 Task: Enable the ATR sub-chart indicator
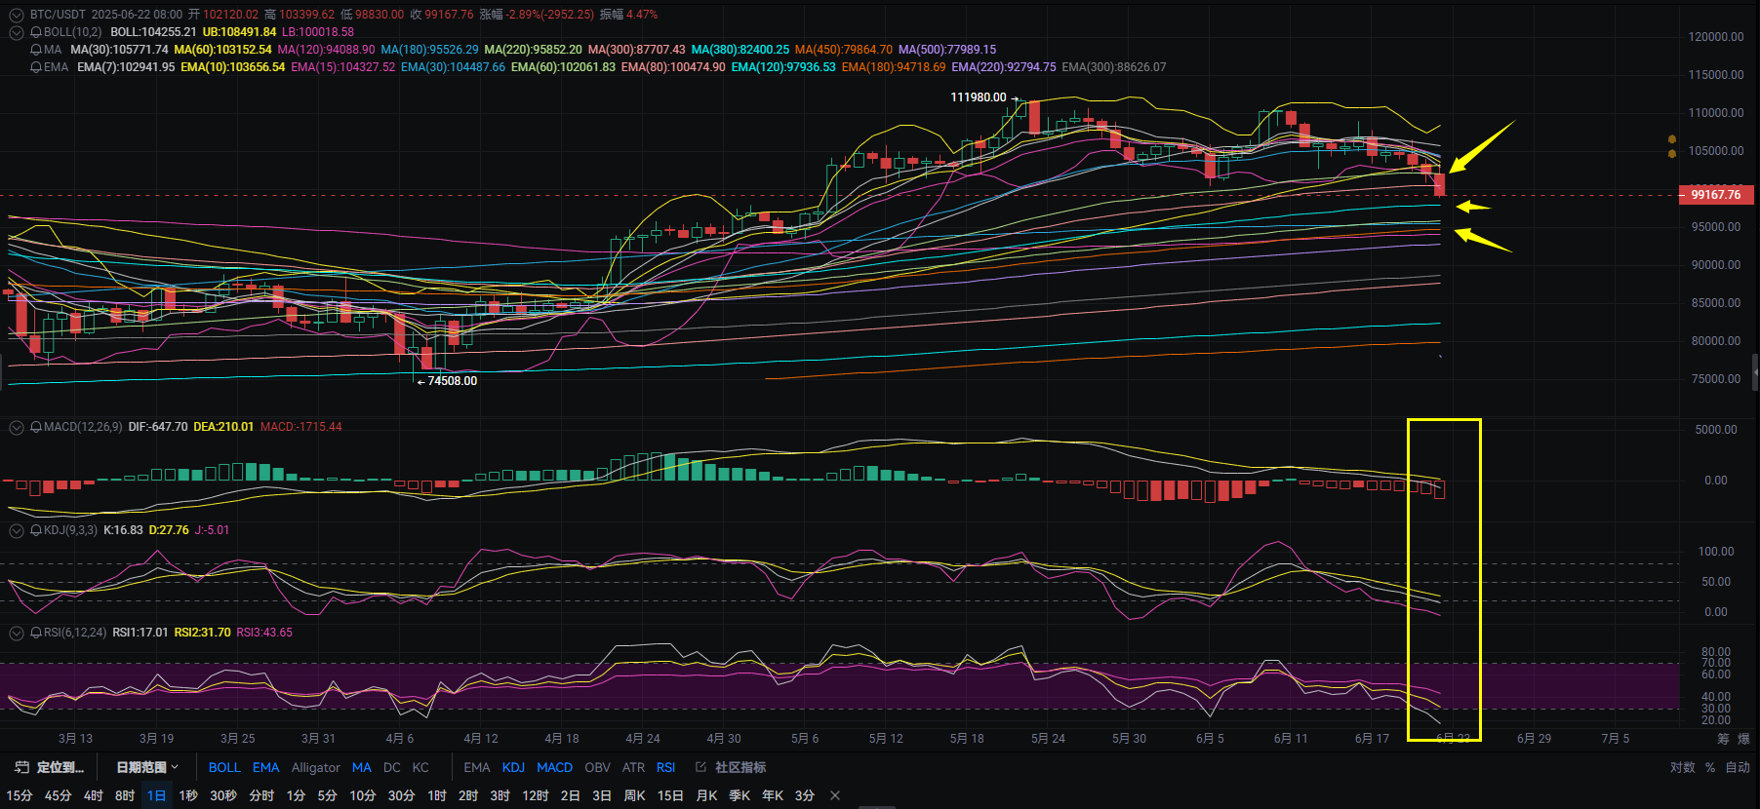pyautogui.click(x=633, y=767)
